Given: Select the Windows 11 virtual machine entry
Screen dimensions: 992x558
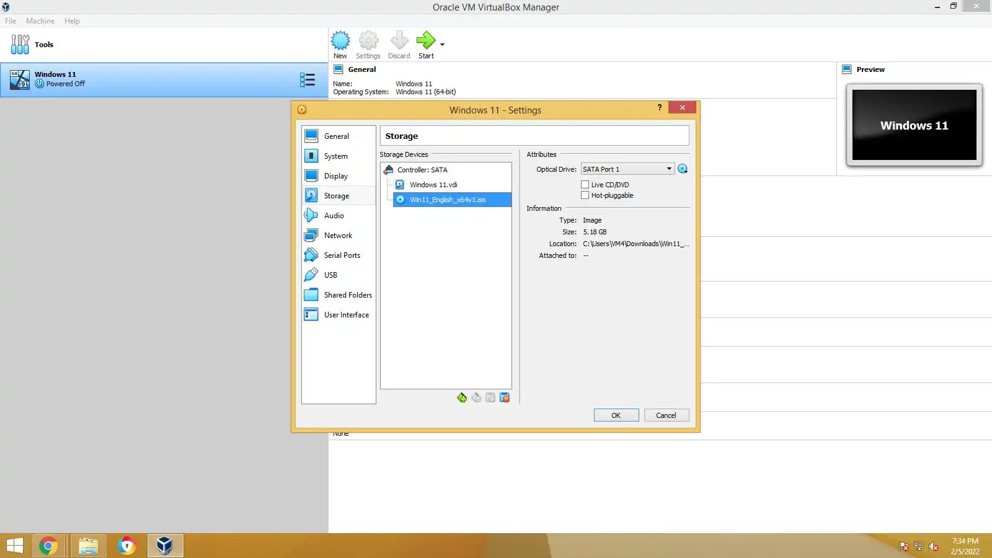Looking at the screenshot, I should coord(164,79).
